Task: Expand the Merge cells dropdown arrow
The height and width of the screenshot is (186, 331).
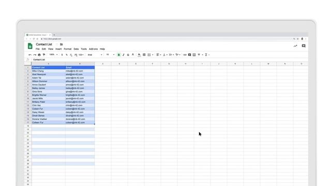Action: [x=153, y=55]
